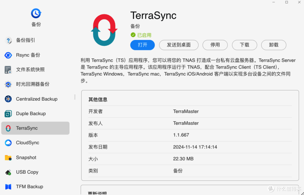This screenshot has width=304, height=195.
Task: Click the TerraSync sidebar icon
Action: 8,128
